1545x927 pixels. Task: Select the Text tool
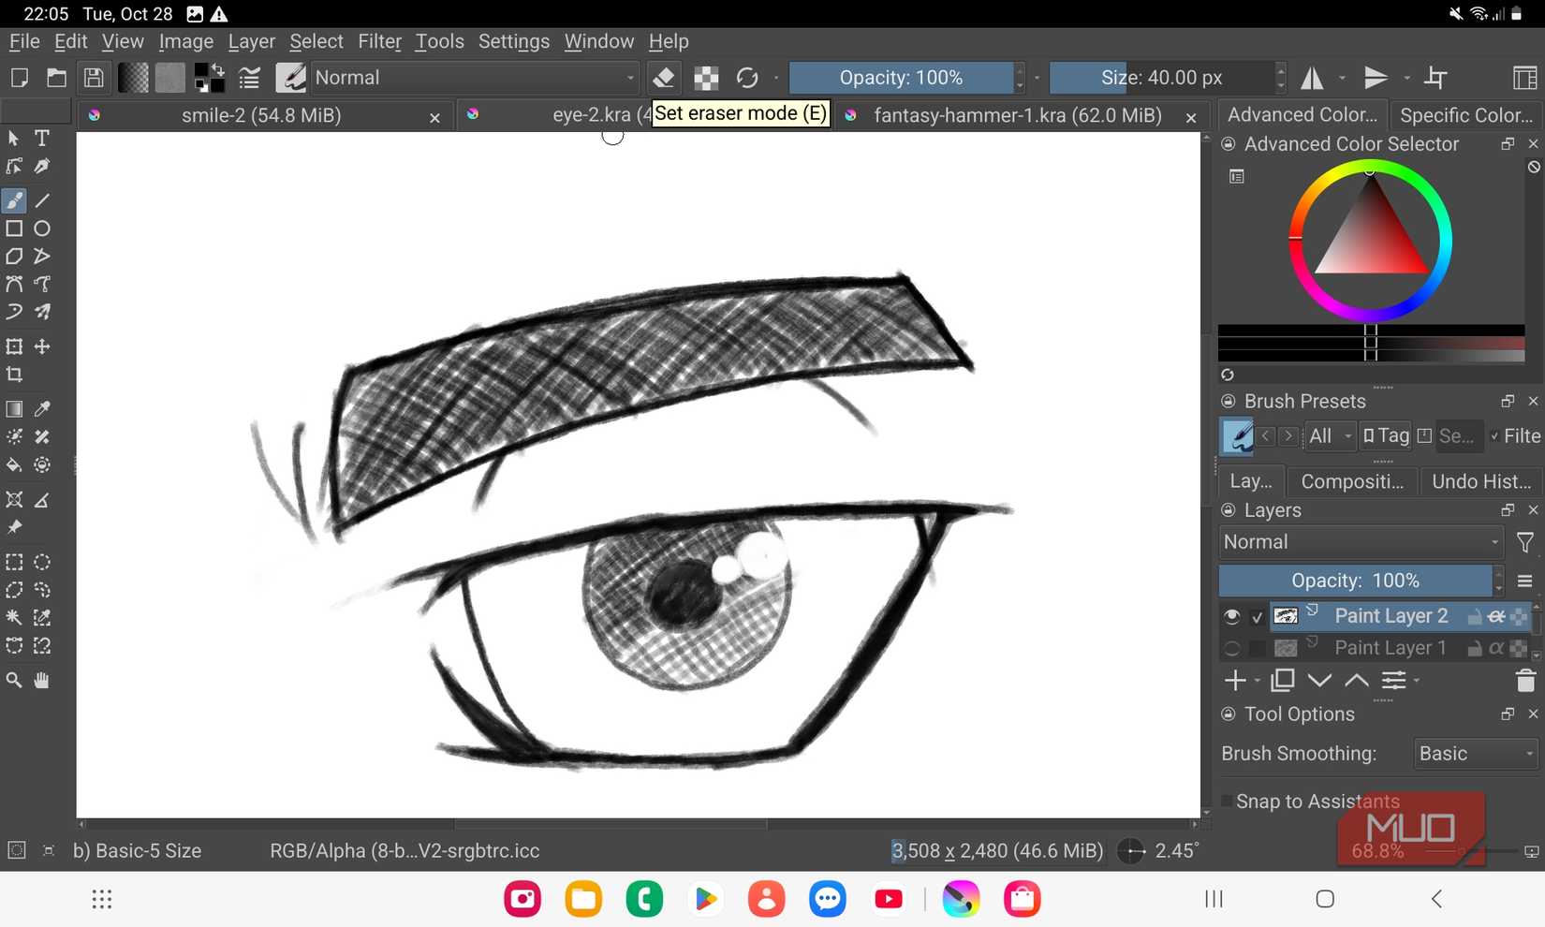(x=41, y=138)
